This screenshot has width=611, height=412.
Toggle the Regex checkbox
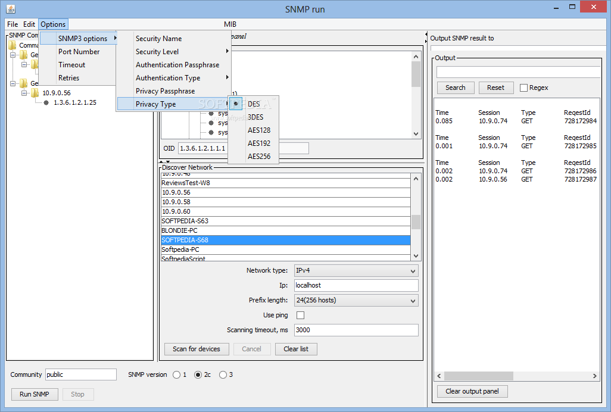(x=523, y=88)
